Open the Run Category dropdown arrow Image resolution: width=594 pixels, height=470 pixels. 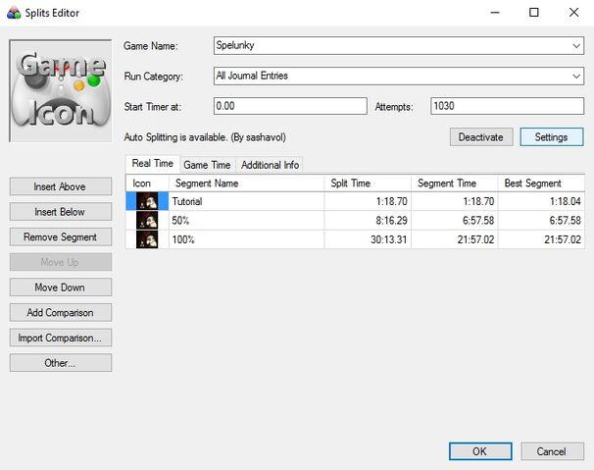(x=576, y=77)
